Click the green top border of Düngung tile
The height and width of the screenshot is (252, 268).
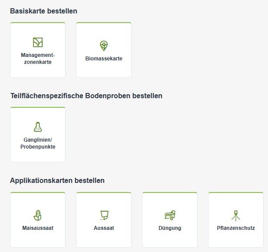pos(170,192)
